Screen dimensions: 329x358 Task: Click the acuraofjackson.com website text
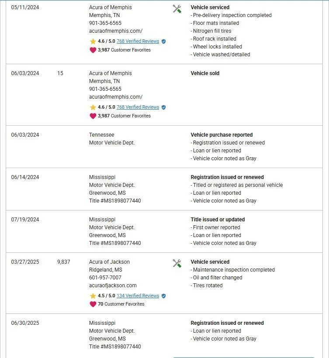pos(113,286)
